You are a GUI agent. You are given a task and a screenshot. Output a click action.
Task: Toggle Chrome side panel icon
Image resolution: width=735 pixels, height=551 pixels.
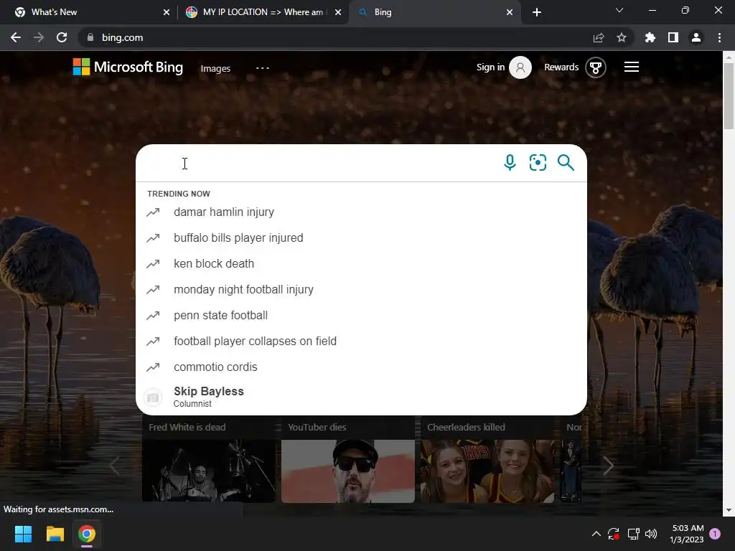[x=673, y=37]
